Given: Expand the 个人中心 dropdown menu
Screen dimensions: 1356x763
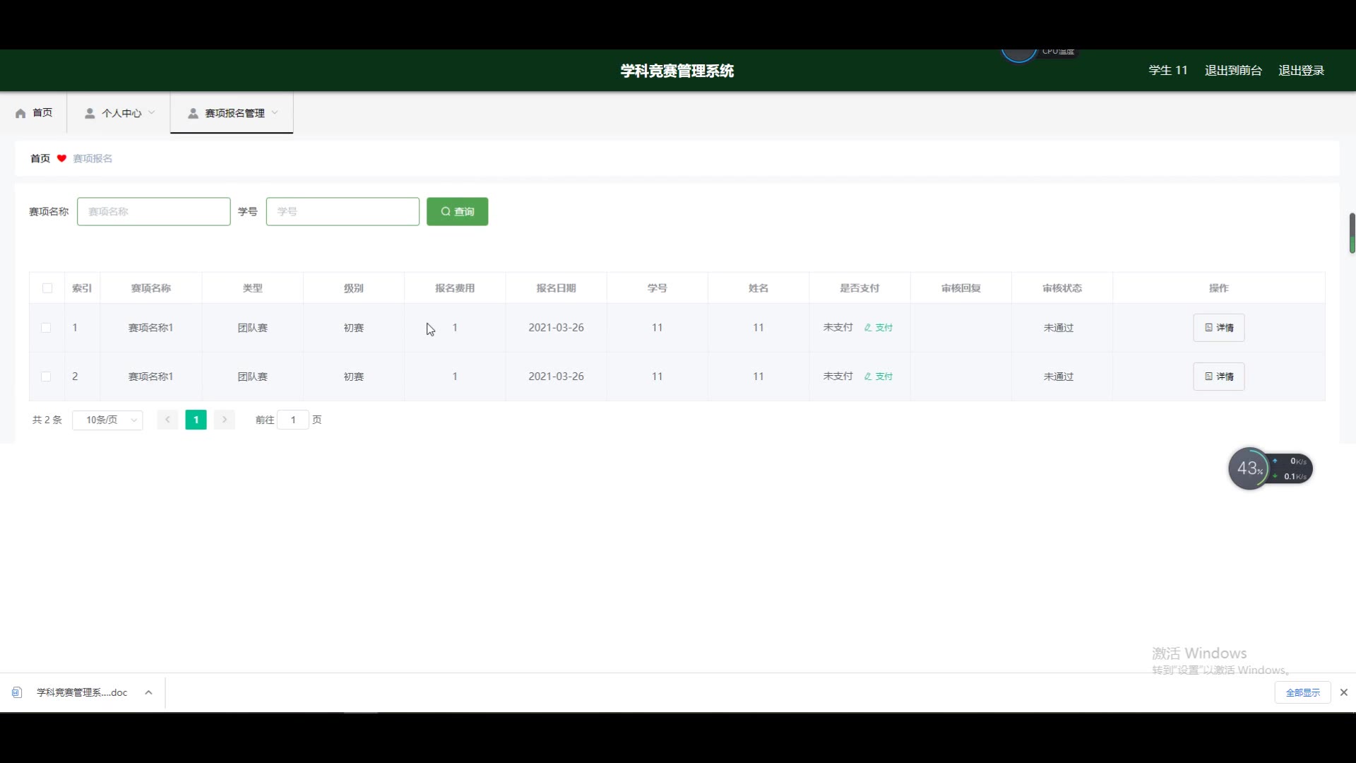Looking at the screenshot, I should coord(151,112).
